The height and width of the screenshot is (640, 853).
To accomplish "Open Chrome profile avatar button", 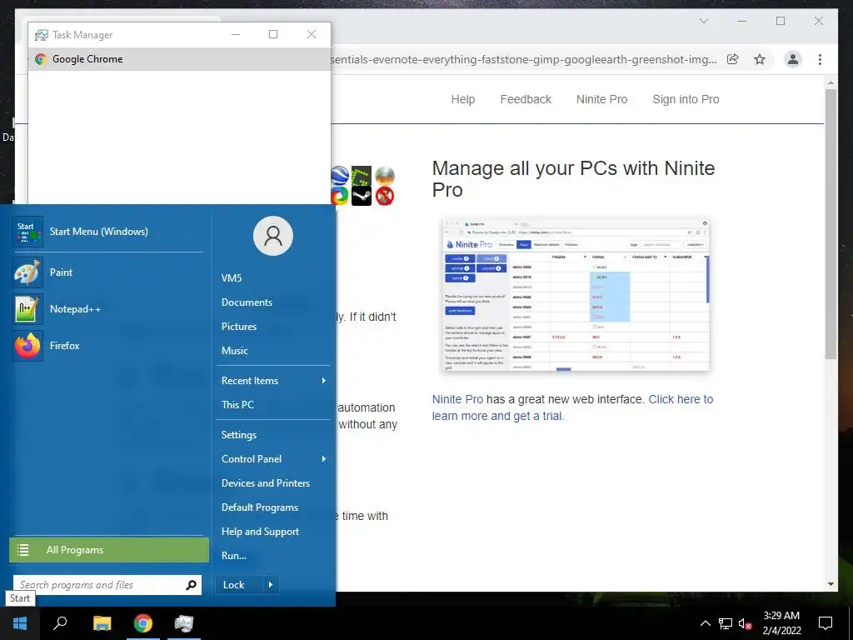I will [793, 59].
